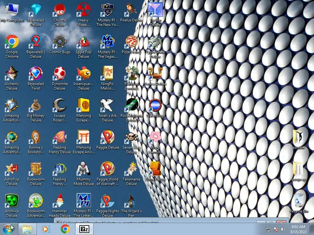Open the network tray icon
This screenshot has width=314, height=235.
tap(268, 229)
